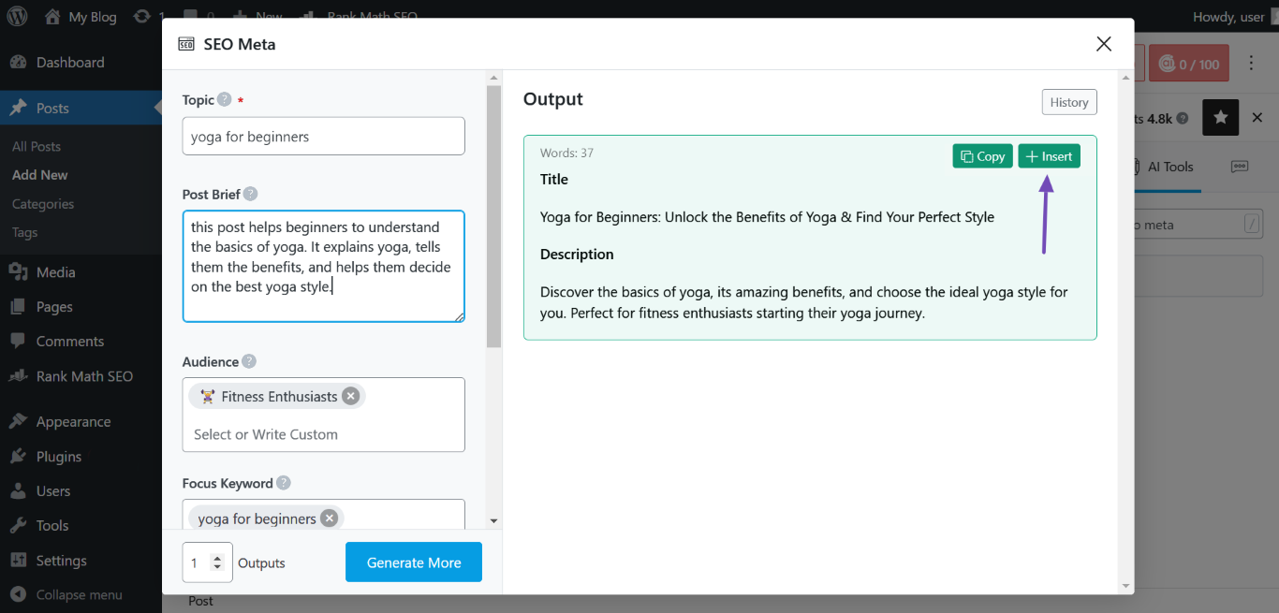
Task: Click the Add New submenu link
Action: tap(40, 175)
